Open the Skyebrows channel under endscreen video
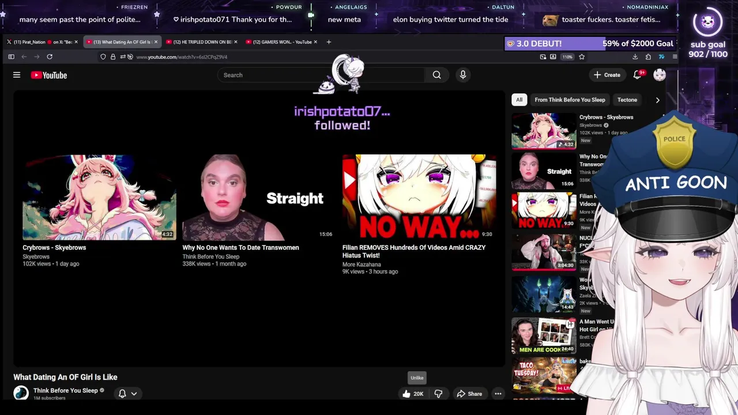Viewport: 738px width, 415px height. click(x=36, y=256)
